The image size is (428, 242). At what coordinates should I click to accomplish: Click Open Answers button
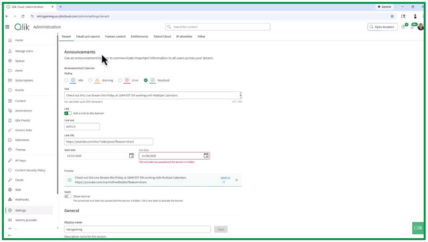pos(382,27)
